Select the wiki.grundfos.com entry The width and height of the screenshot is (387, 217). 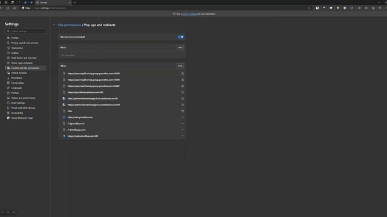80,118
